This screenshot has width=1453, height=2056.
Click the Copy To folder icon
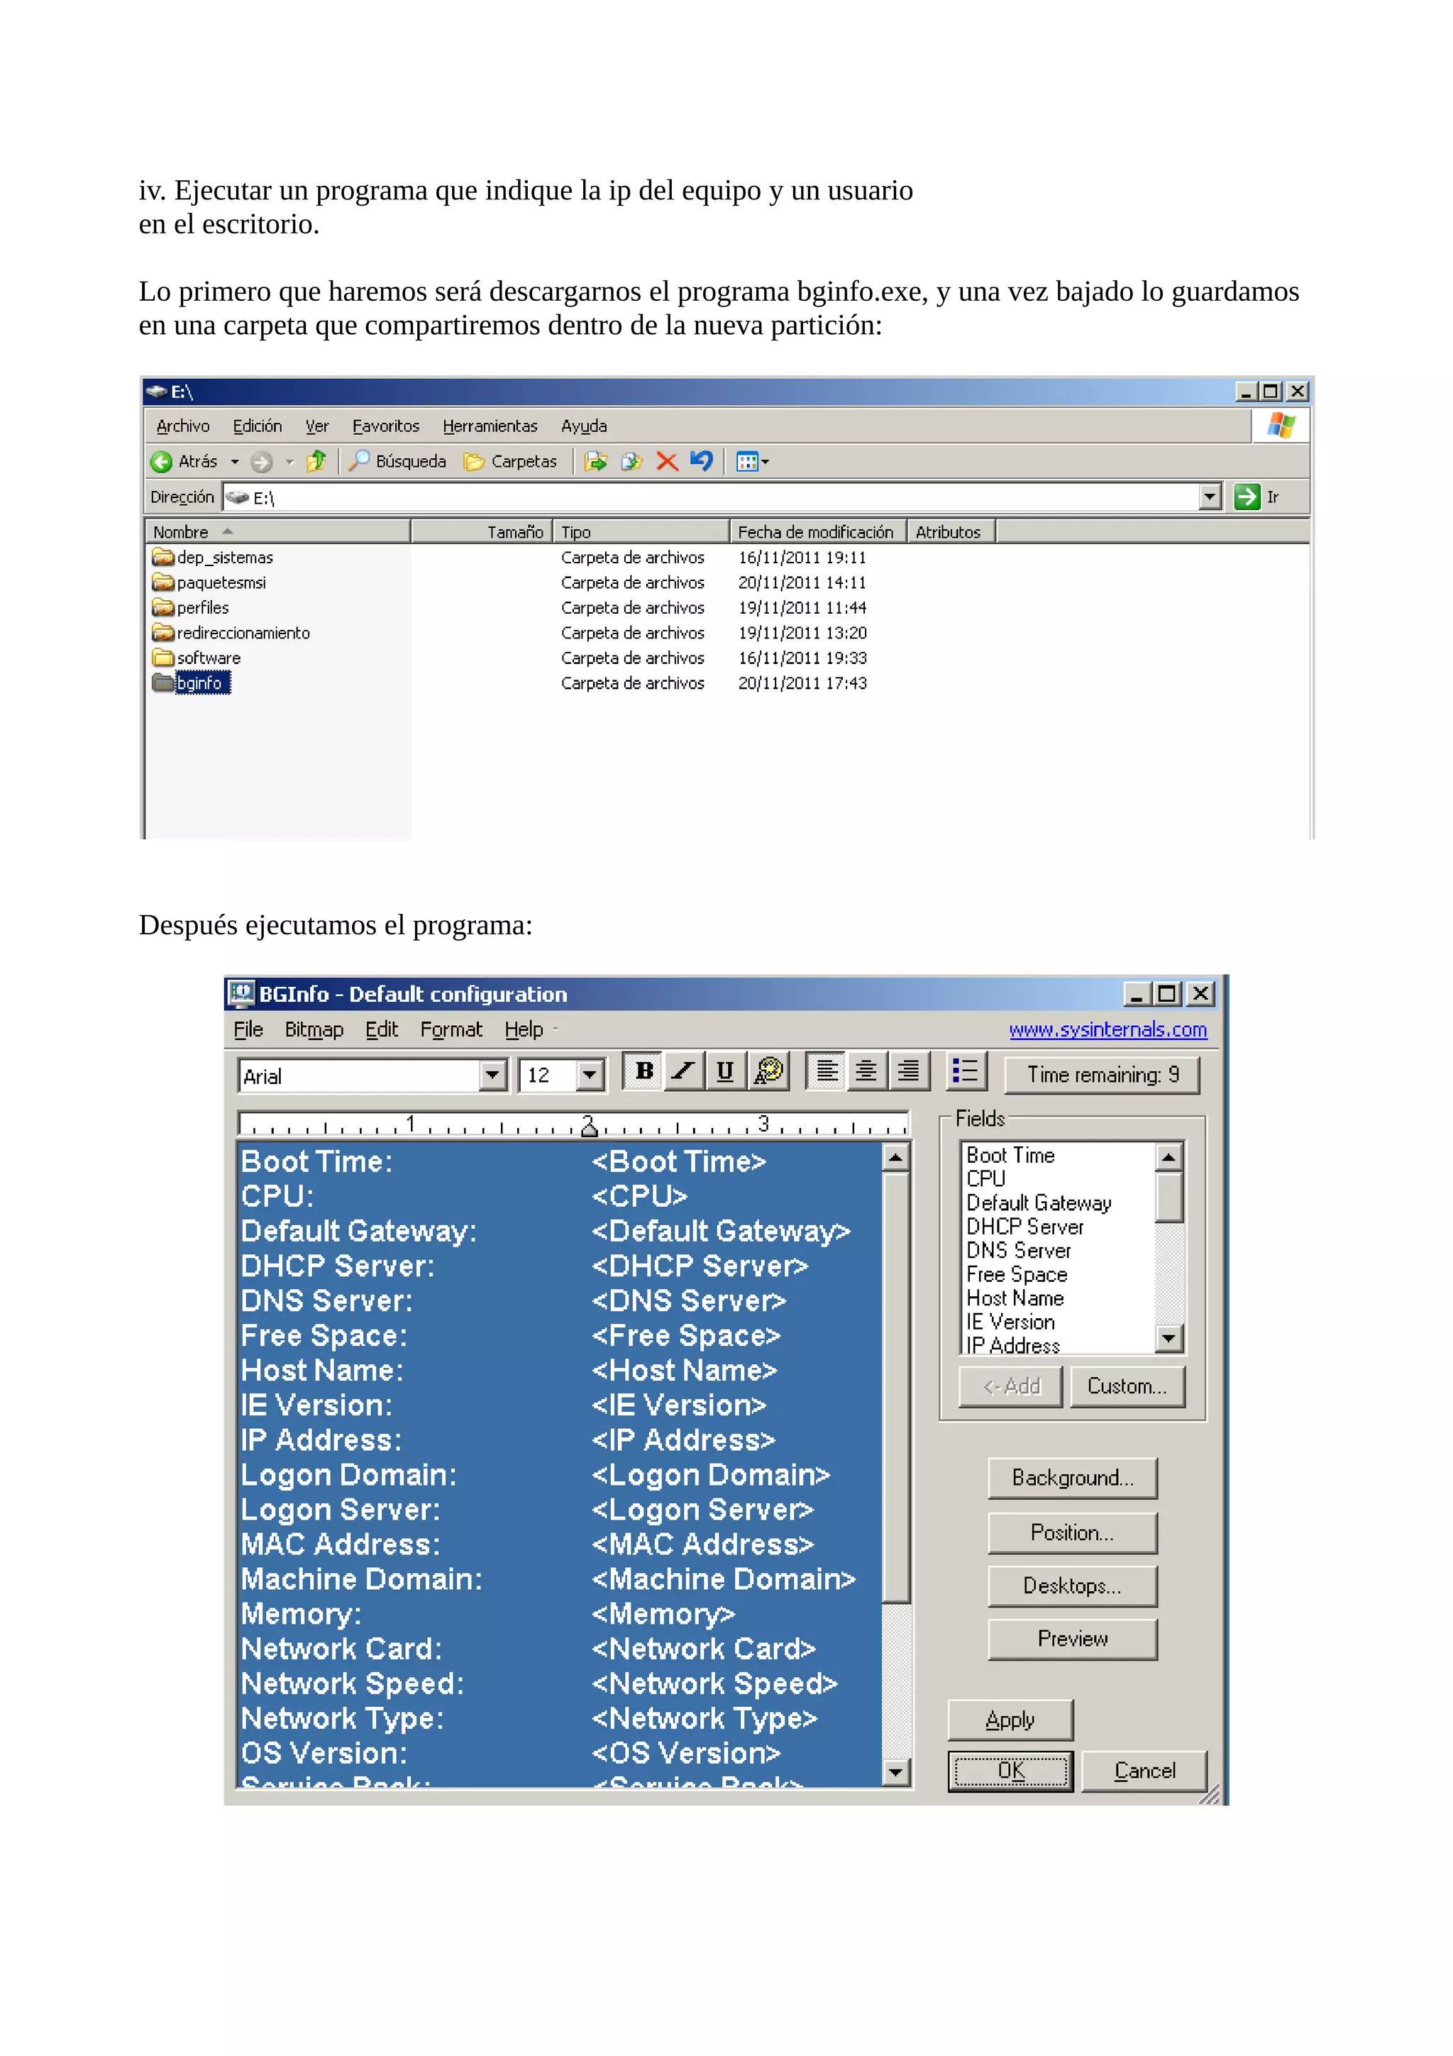point(632,461)
